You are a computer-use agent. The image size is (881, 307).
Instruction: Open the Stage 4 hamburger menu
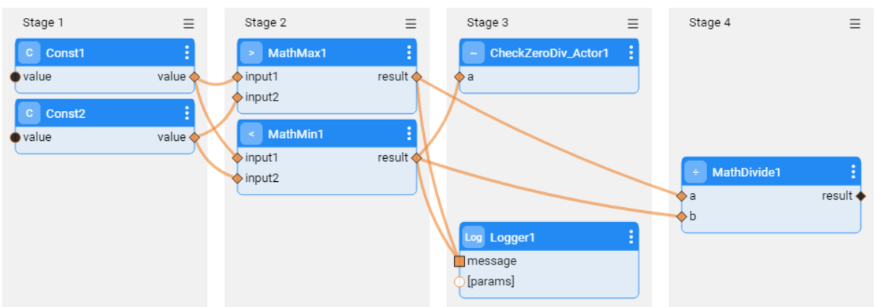click(855, 24)
